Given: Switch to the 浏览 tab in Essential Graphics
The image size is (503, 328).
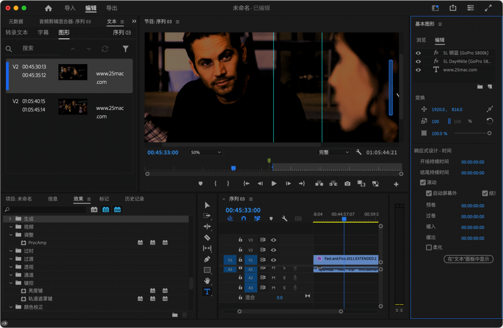Looking at the screenshot, I should [421, 40].
